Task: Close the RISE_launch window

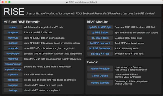Action: click(3, 2)
